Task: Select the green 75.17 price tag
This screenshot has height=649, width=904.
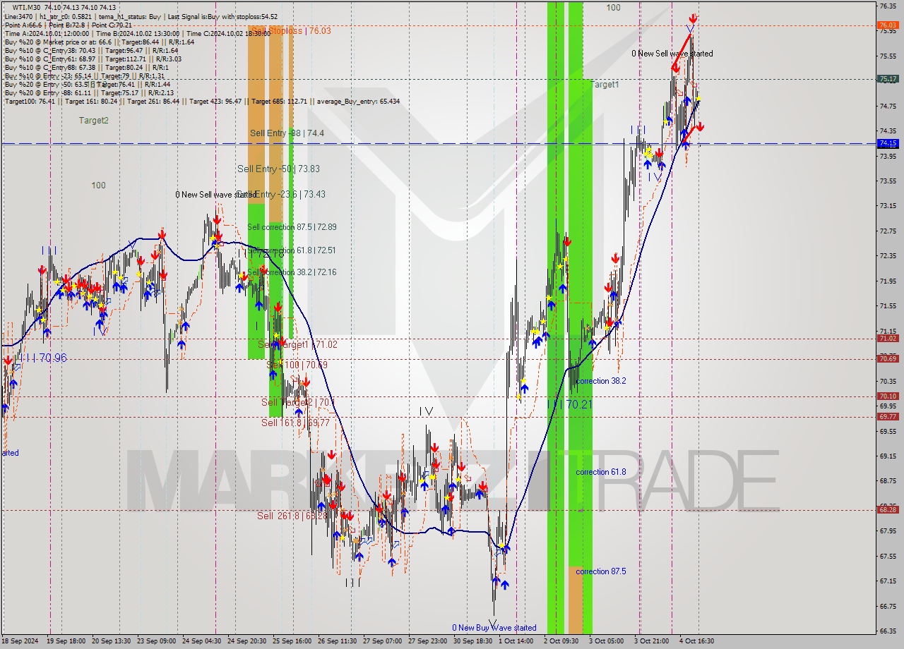Action: click(888, 79)
